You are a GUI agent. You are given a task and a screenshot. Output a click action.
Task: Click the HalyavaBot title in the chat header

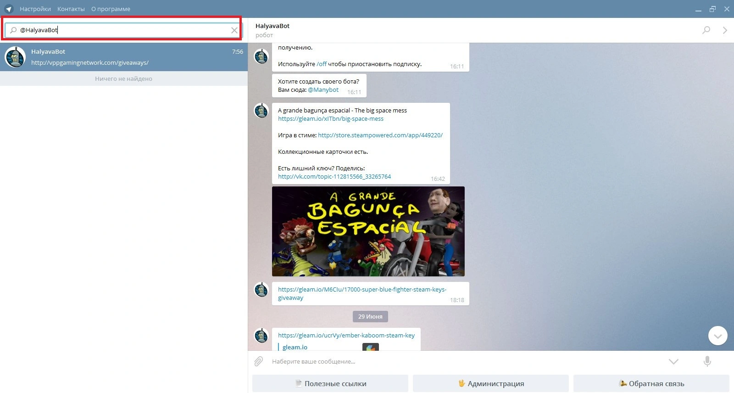(x=272, y=26)
